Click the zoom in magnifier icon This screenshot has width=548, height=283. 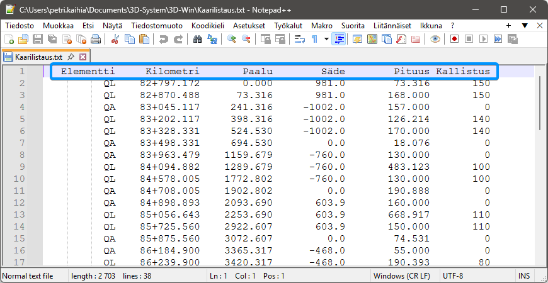click(x=232, y=39)
